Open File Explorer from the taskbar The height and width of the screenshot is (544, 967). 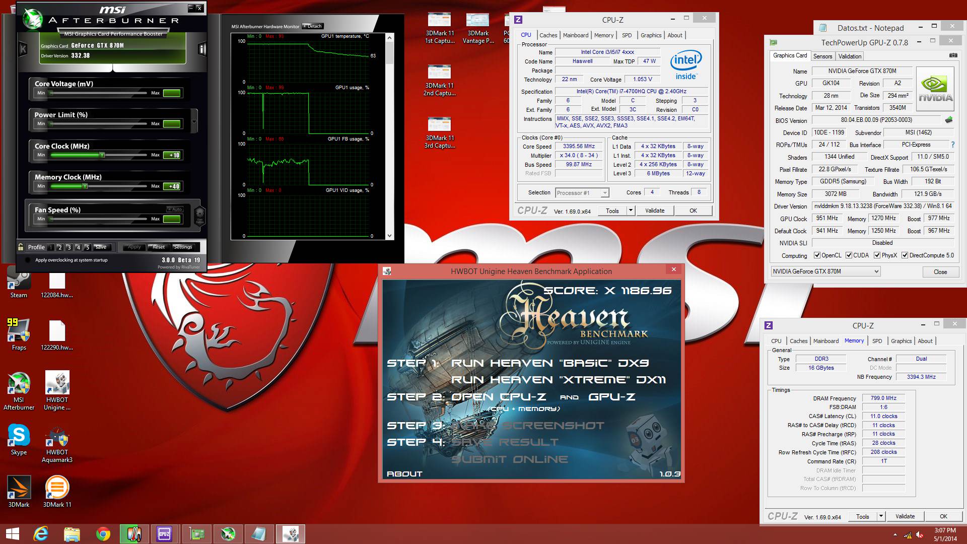(72, 534)
